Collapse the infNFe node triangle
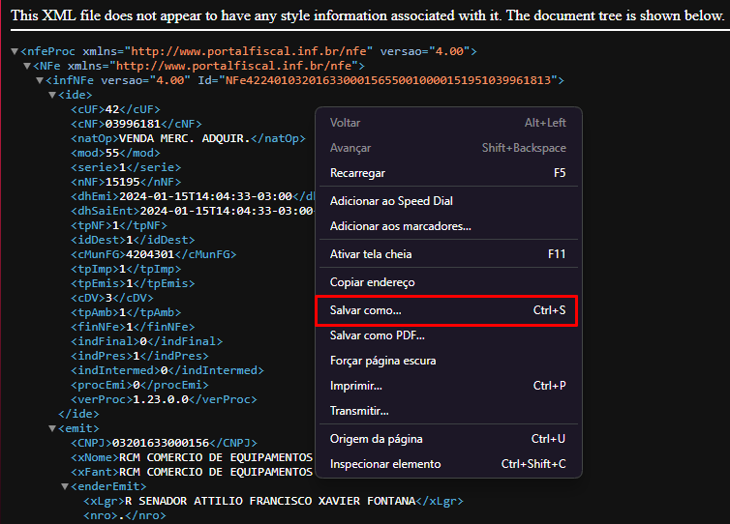Image resolution: width=730 pixels, height=524 pixels. tap(39, 80)
